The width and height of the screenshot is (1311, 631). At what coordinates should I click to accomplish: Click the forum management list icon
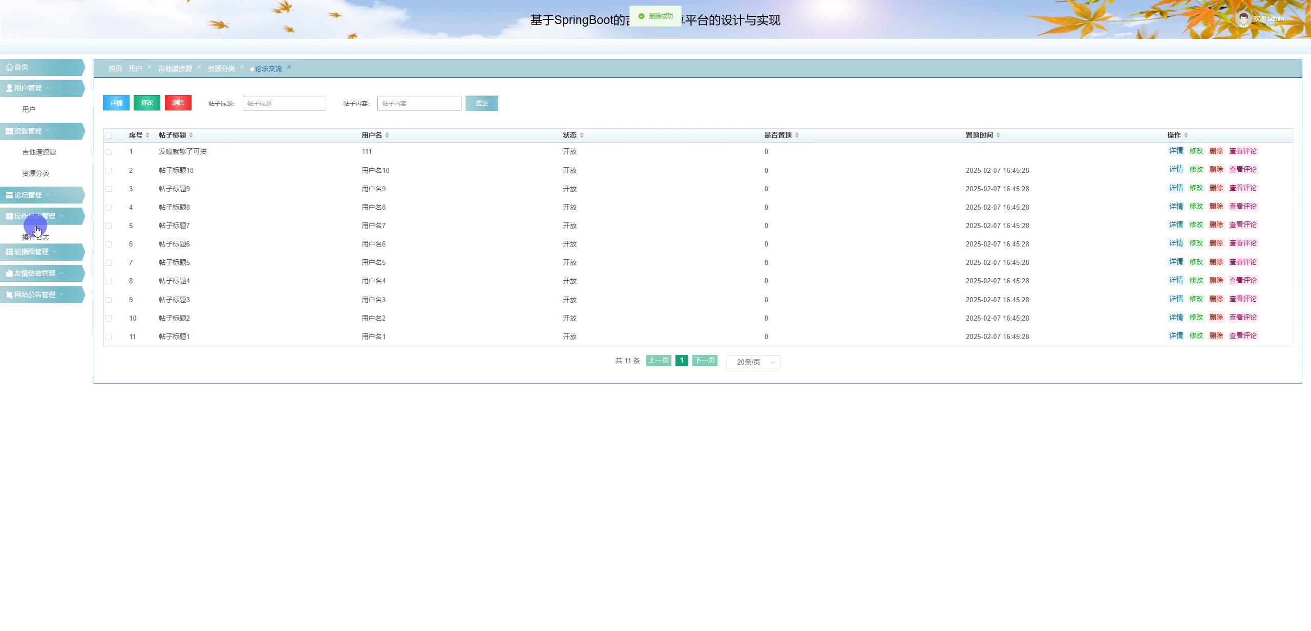click(9, 195)
